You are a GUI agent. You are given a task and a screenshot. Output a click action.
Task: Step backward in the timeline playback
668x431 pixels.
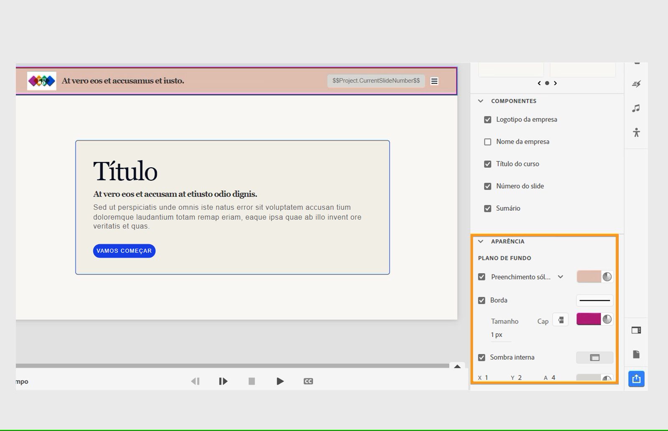click(195, 381)
